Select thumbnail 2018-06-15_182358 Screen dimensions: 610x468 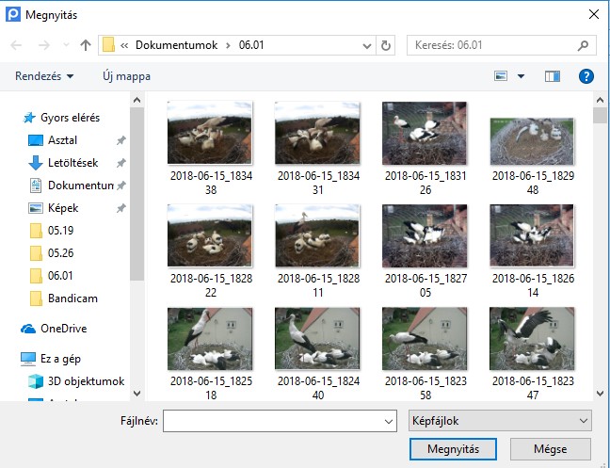click(x=425, y=338)
